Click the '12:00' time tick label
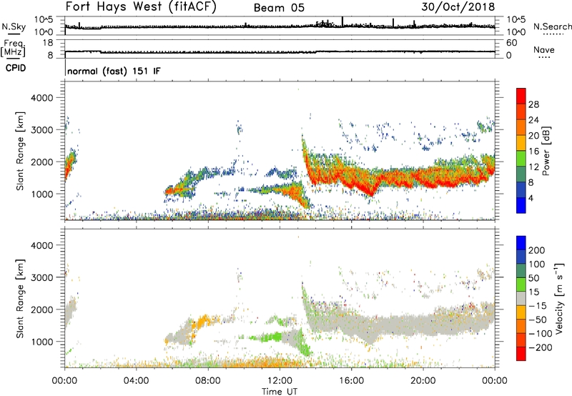Image resolution: width=572 pixels, height=396 pixels. tap(280, 381)
